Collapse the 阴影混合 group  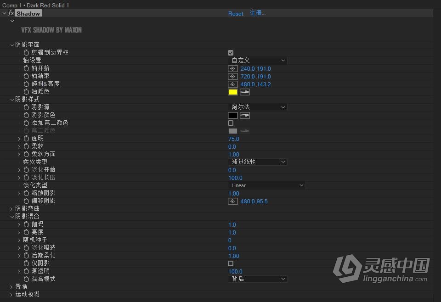pos(12,217)
